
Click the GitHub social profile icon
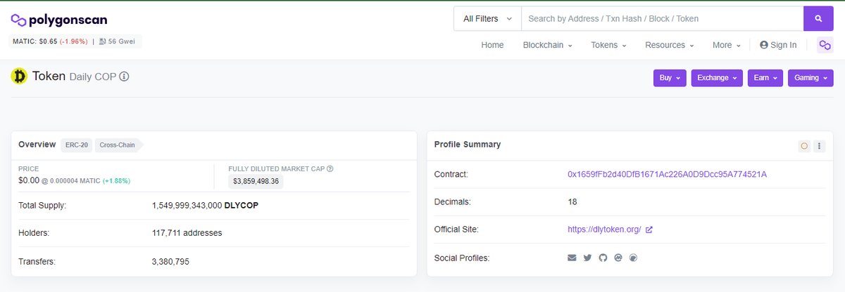point(603,258)
